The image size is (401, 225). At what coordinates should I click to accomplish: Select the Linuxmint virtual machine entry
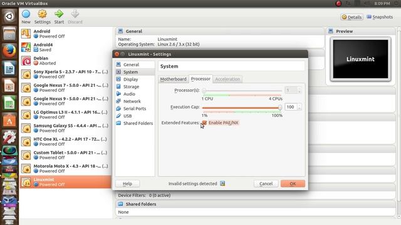(x=65, y=182)
